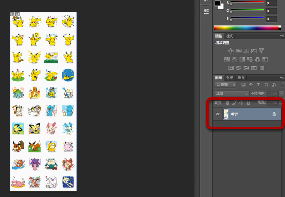The width and height of the screenshot is (285, 197).
Task: Select the 索引 layer thumbnail
Action: 226,114
